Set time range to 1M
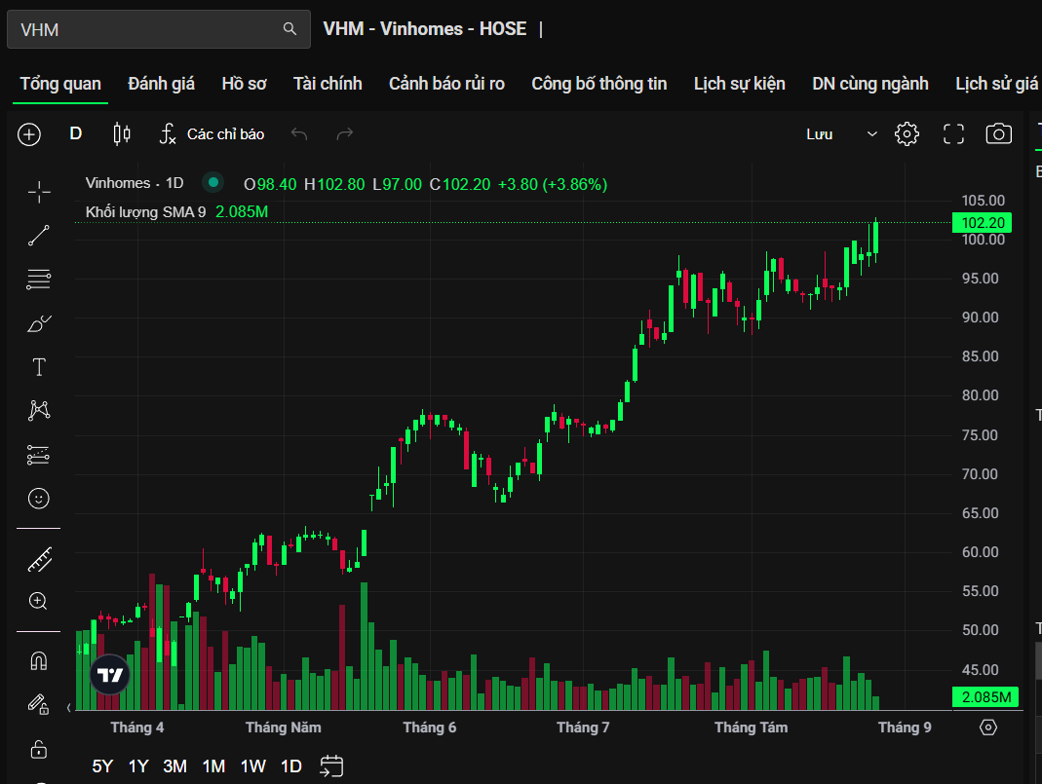The width and height of the screenshot is (1042, 784). [213, 766]
